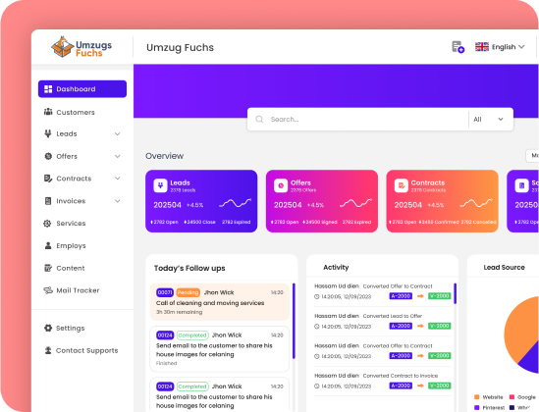This screenshot has width=539, height=412.
Task: Click the orange Website legend swatch
Action: (477, 397)
